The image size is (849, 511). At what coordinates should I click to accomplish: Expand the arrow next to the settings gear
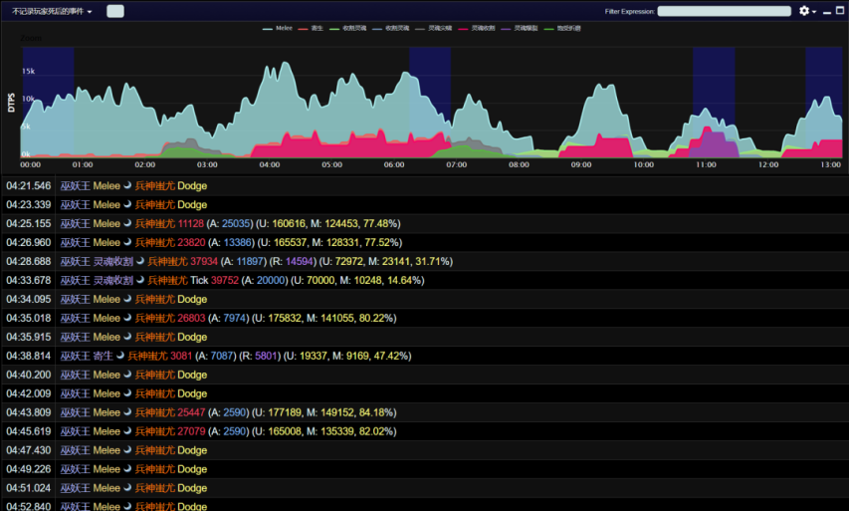coord(815,12)
